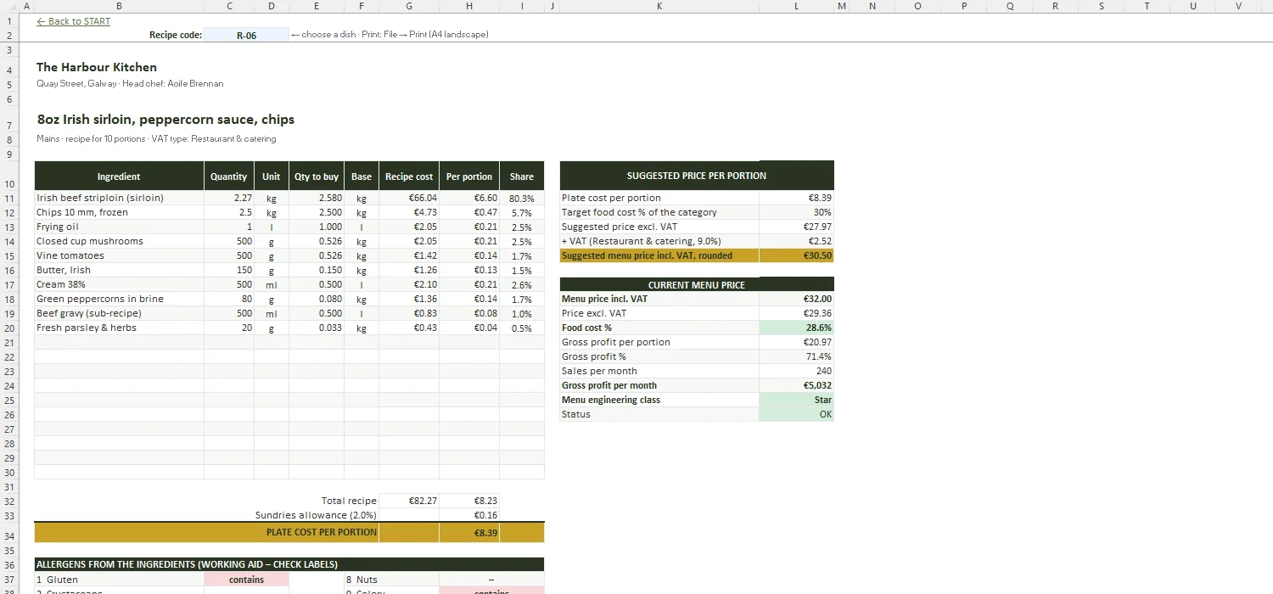
Task: Click the chips recipe cost €4.73
Action: click(409, 212)
